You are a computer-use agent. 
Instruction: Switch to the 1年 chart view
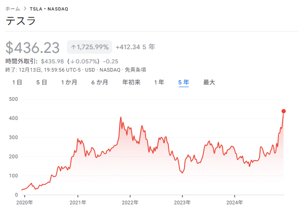159,83
